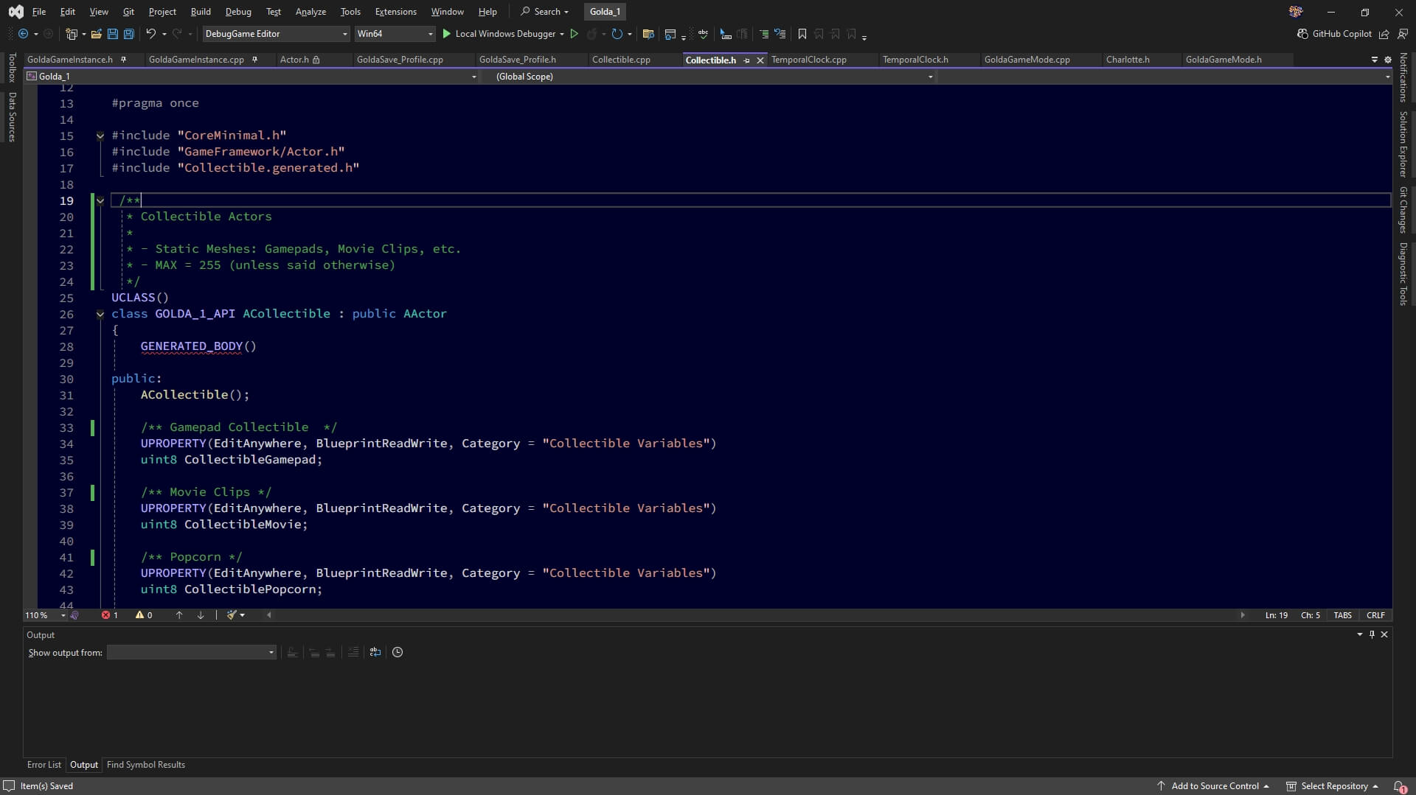The width and height of the screenshot is (1416, 795).
Task: Save All open files
Action: 128,34
